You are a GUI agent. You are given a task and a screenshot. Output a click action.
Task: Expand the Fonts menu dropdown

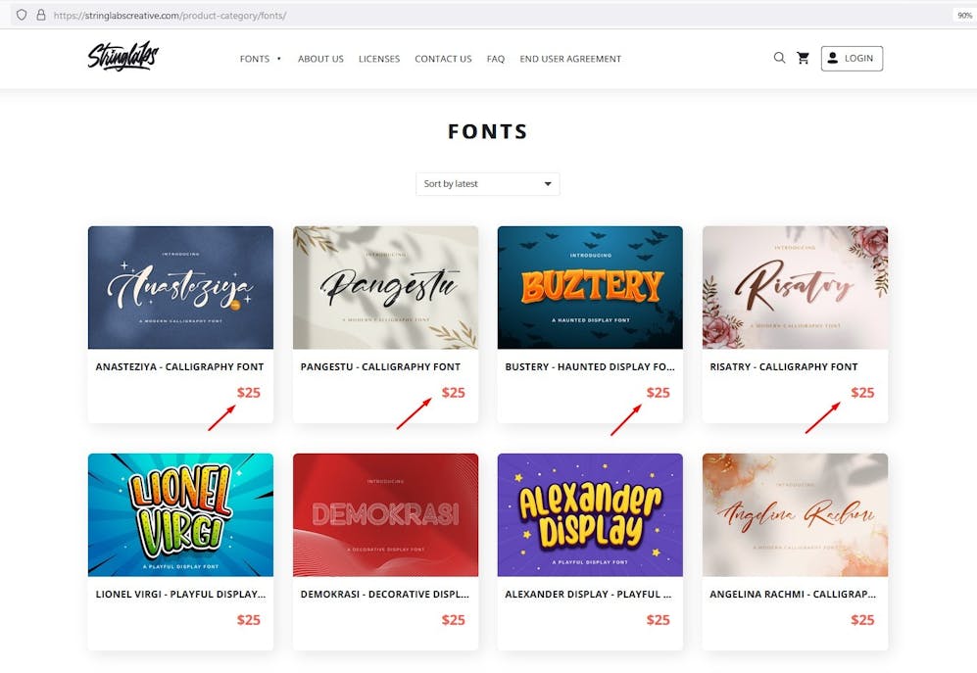click(260, 59)
